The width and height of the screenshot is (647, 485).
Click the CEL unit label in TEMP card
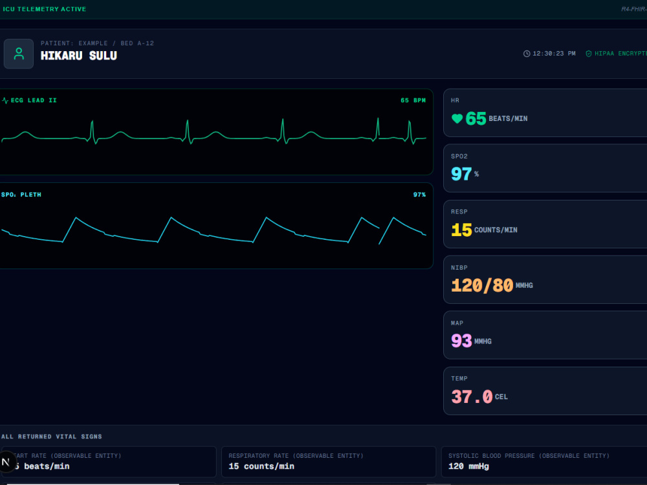pyautogui.click(x=501, y=397)
